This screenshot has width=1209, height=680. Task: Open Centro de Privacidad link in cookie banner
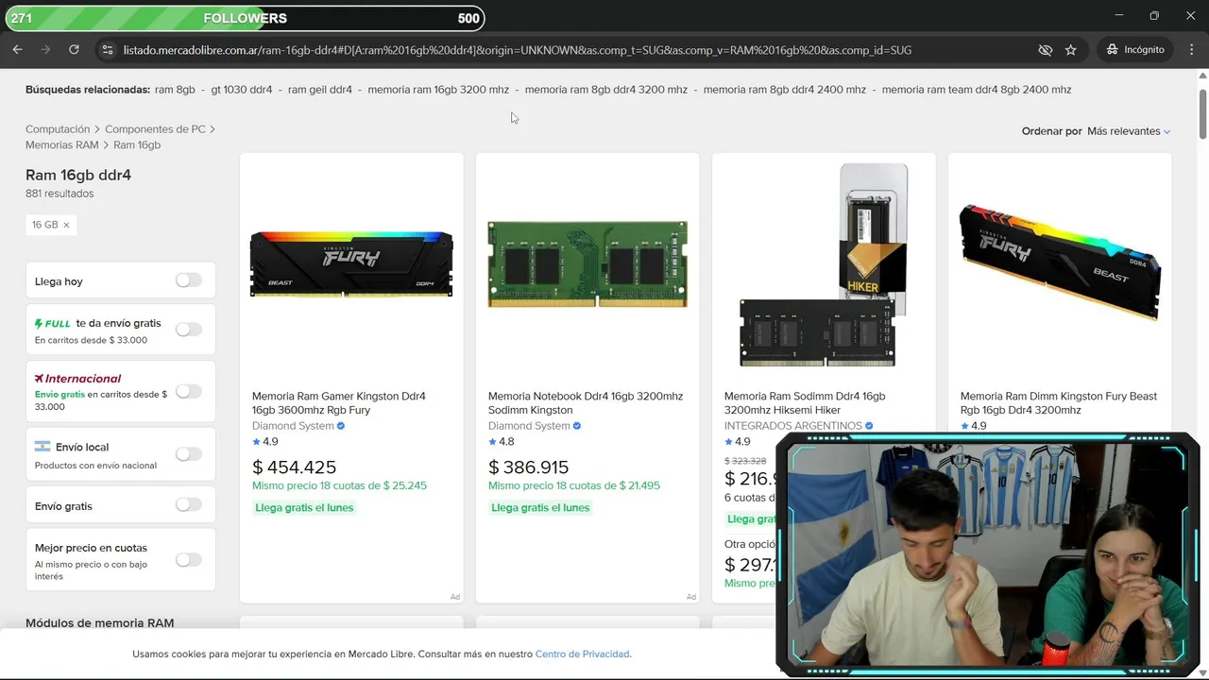click(582, 654)
